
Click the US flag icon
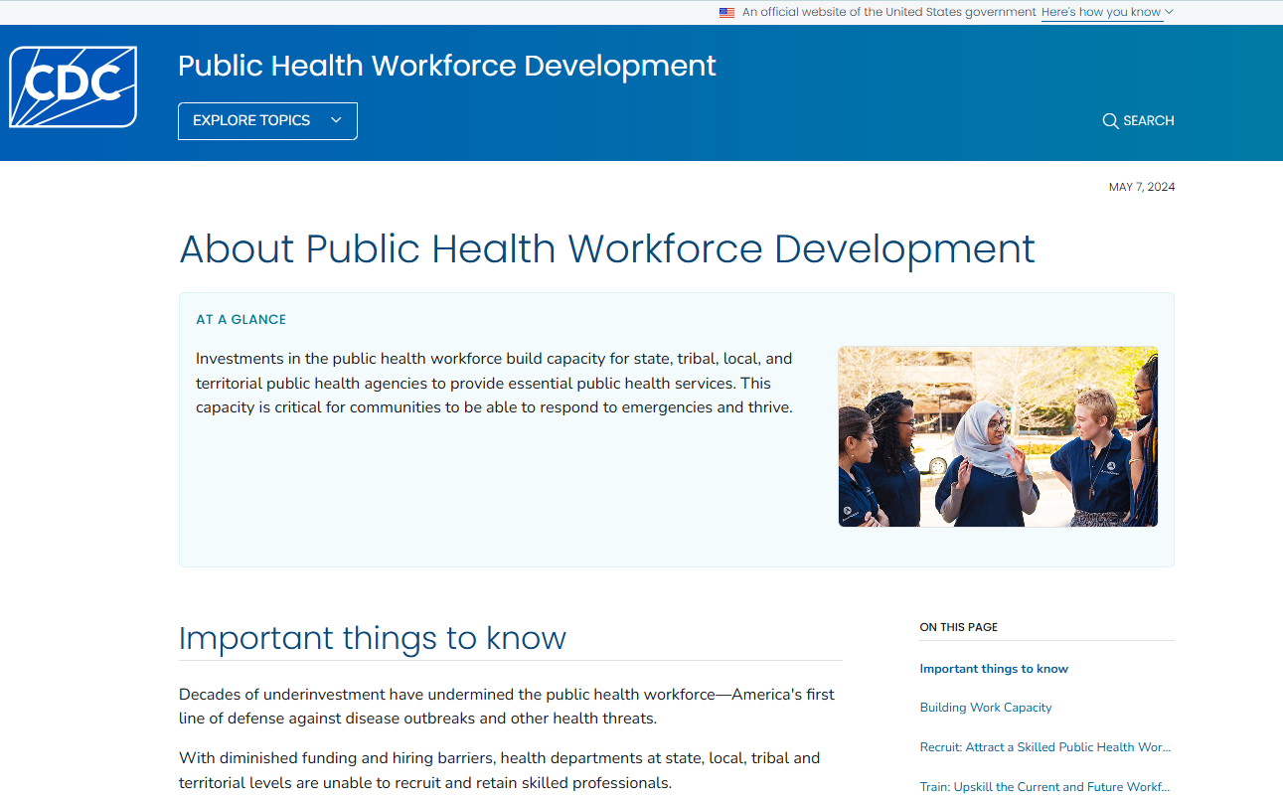coord(726,12)
